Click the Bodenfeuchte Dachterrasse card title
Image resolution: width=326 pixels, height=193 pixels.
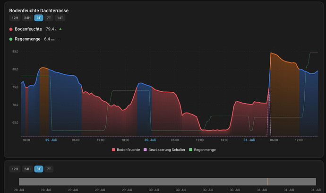click(39, 10)
